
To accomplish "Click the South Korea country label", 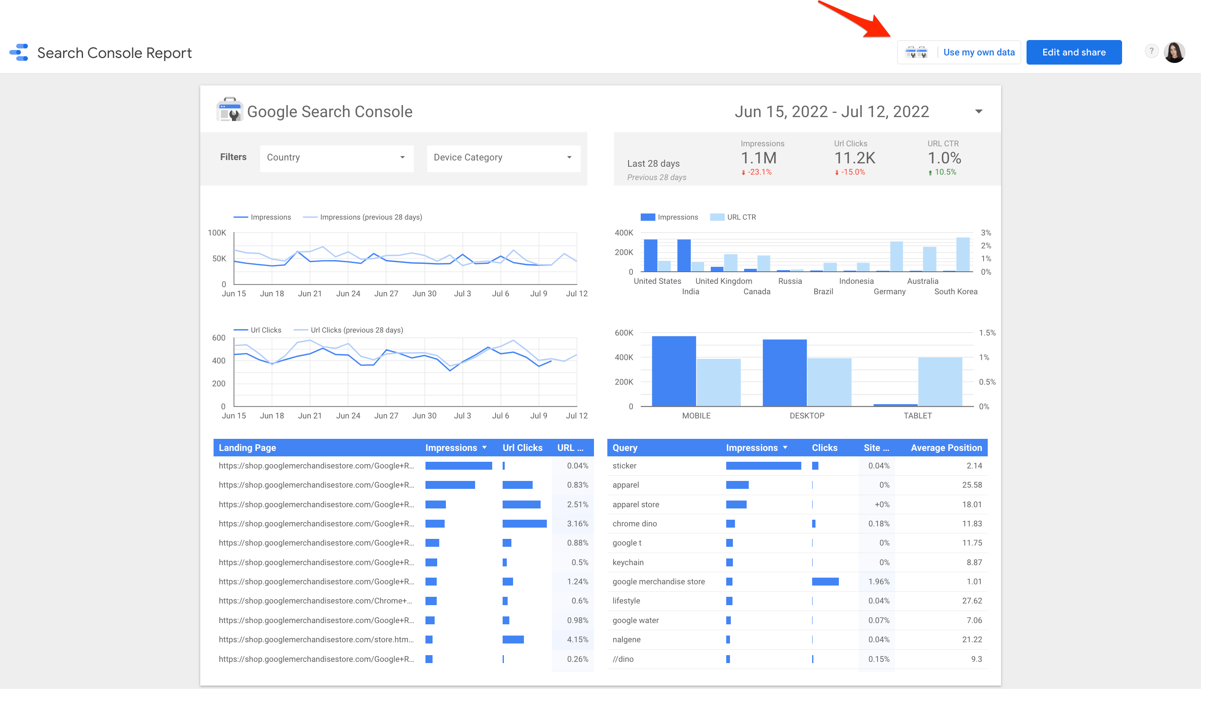I will [x=955, y=292].
